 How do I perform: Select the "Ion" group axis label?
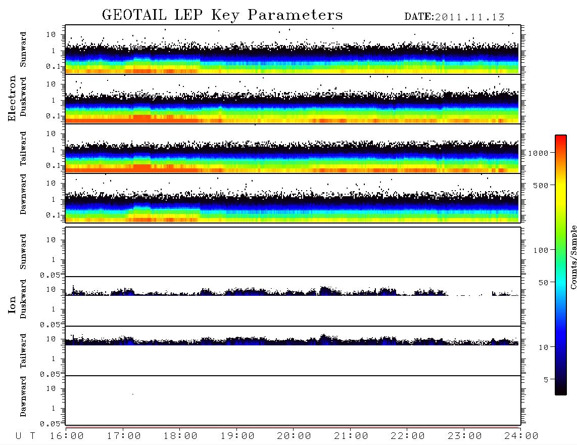[12, 304]
